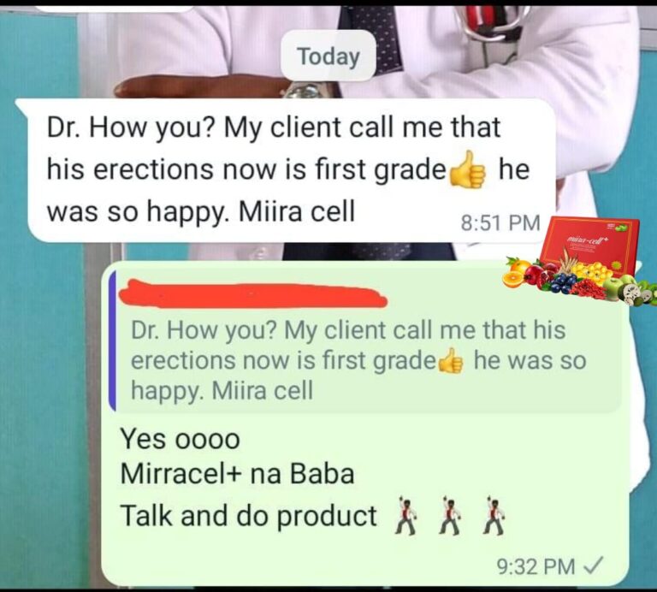Tap the 'Mirracel+ na Baba' text line

pos(237,474)
